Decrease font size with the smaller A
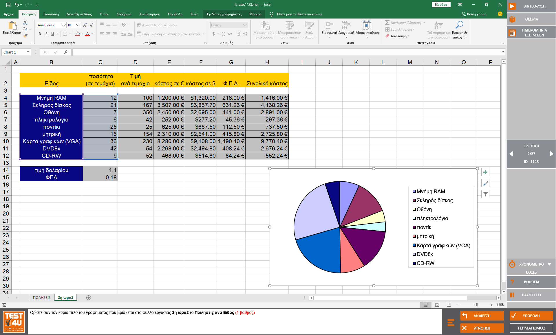The image size is (556, 335). click(91, 25)
